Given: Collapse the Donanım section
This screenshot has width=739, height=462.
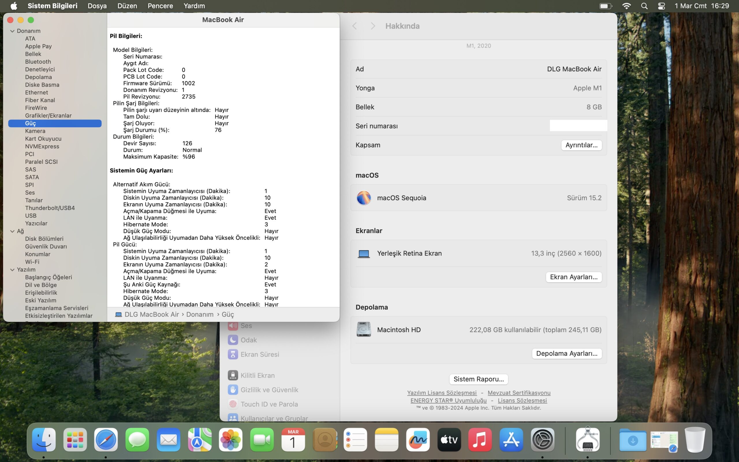Looking at the screenshot, I should 12,31.
